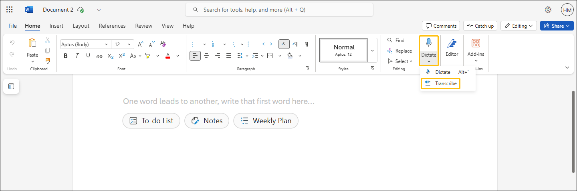This screenshot has width=577, height=191.
Task: Toggle Bold formatting
Action: (x=66, y=56)
